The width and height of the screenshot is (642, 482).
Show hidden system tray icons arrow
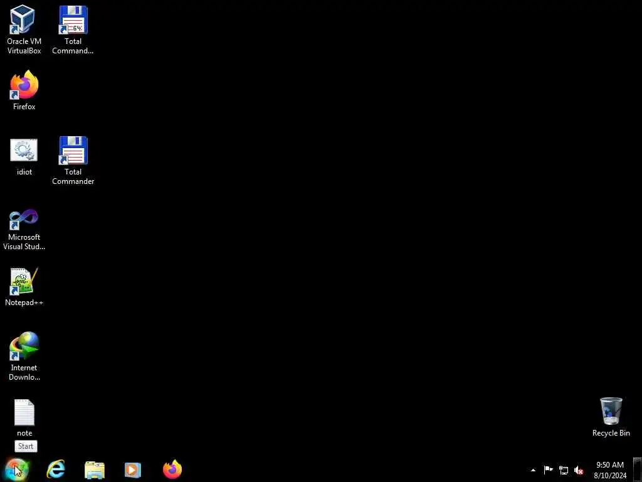(x=533, y=470)
